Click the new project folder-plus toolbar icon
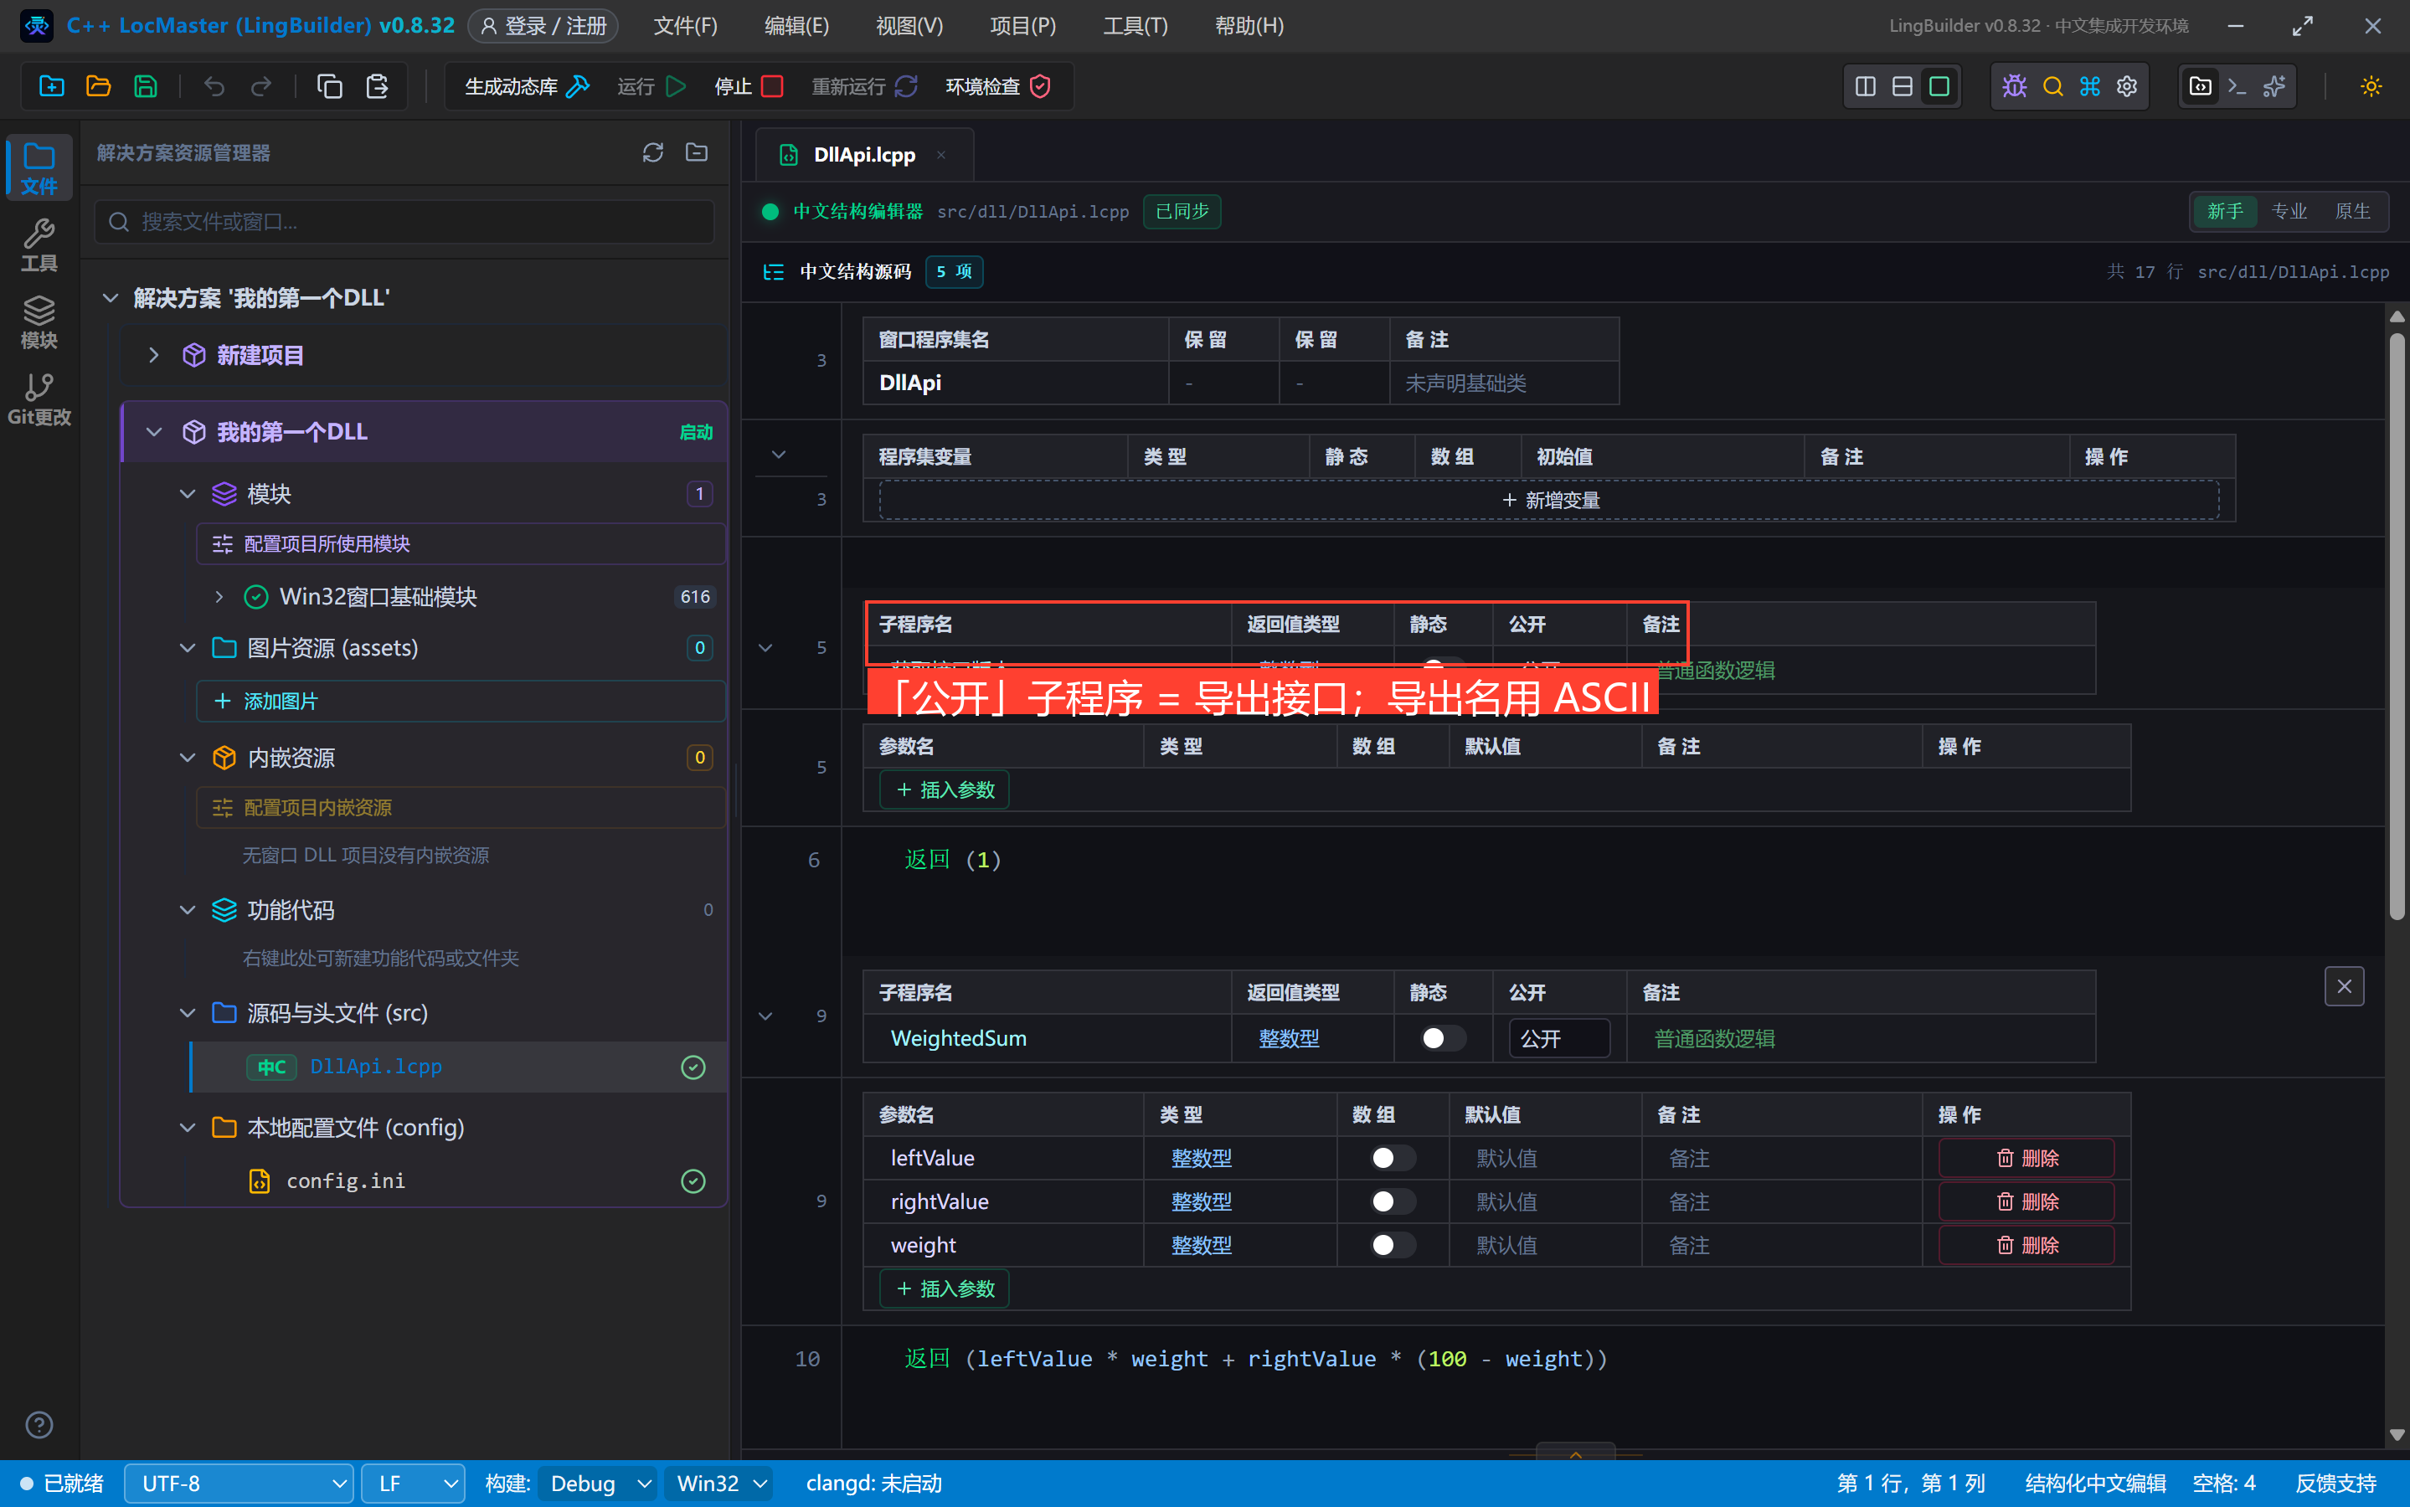Image resolution: width=2410 pixels, height=1507 pixels. (x=52, y=87)
